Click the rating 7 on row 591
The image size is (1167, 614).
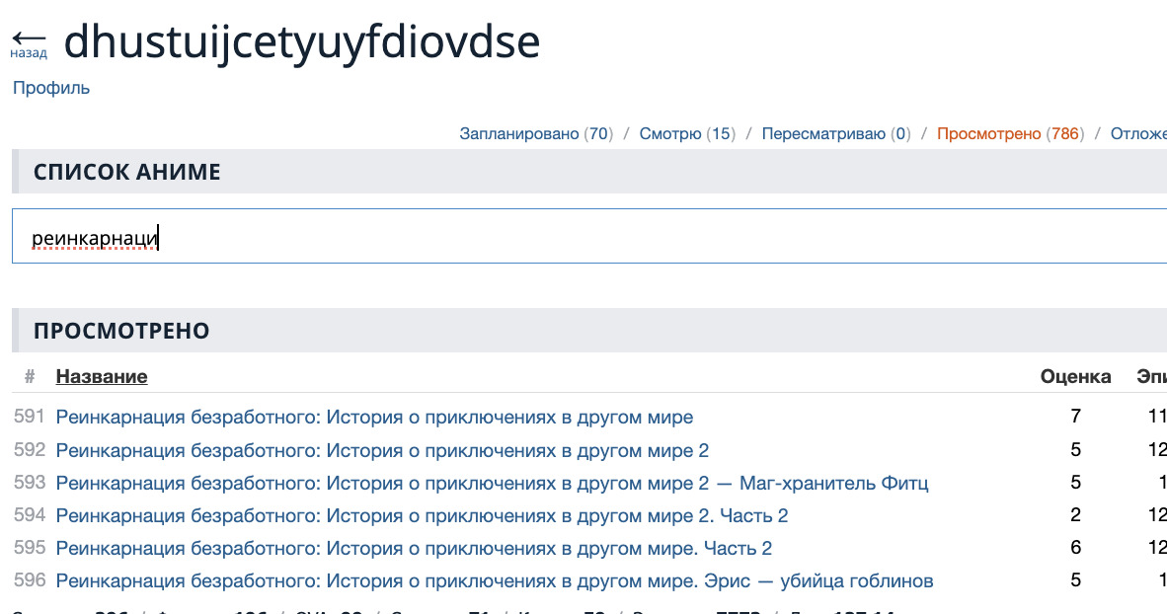coord(1075,417)
